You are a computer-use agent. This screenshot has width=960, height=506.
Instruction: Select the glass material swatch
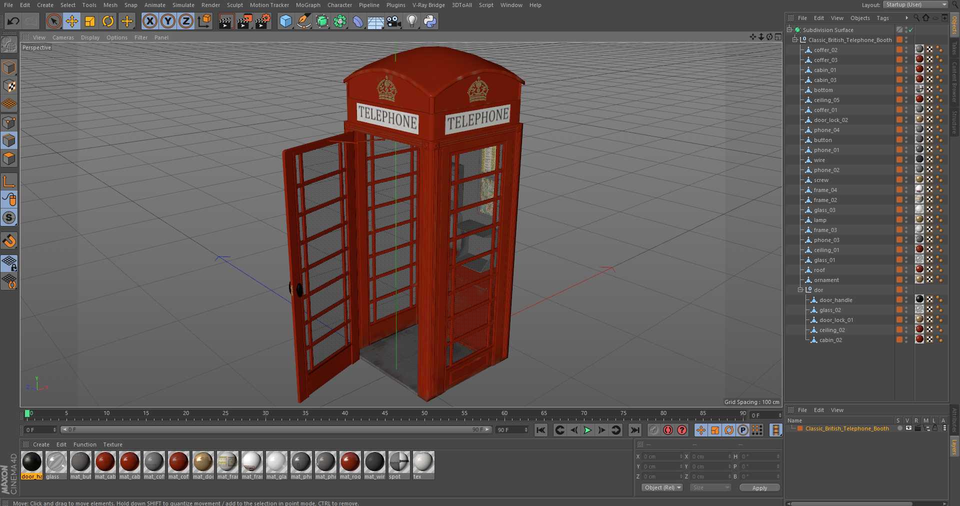click(x=56, y=465)
